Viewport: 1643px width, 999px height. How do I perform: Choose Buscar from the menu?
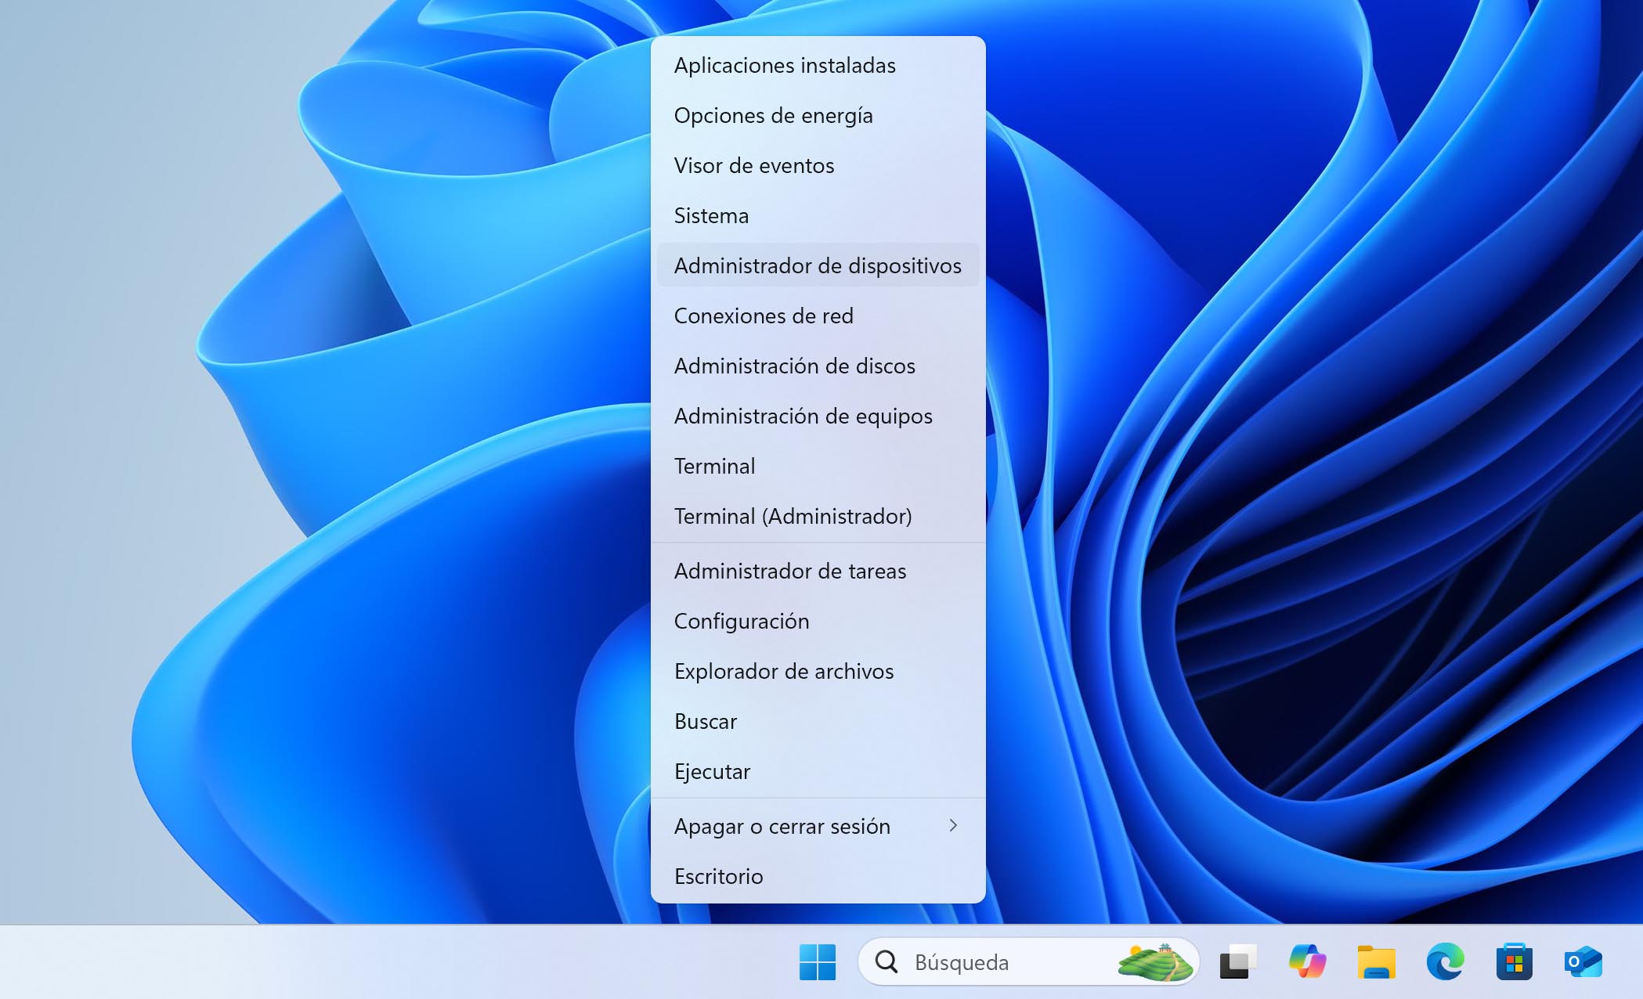818,721
